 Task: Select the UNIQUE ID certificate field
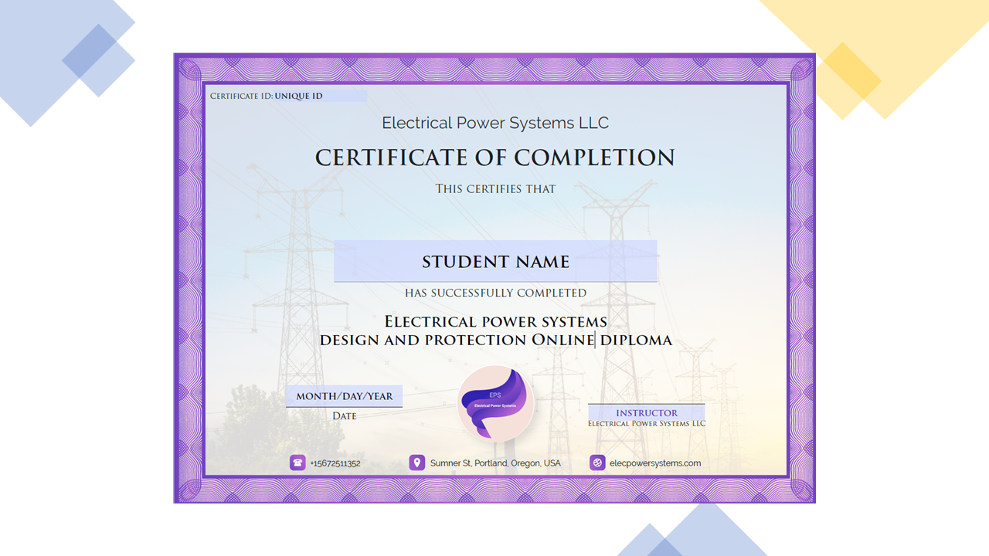coord(320,96)
